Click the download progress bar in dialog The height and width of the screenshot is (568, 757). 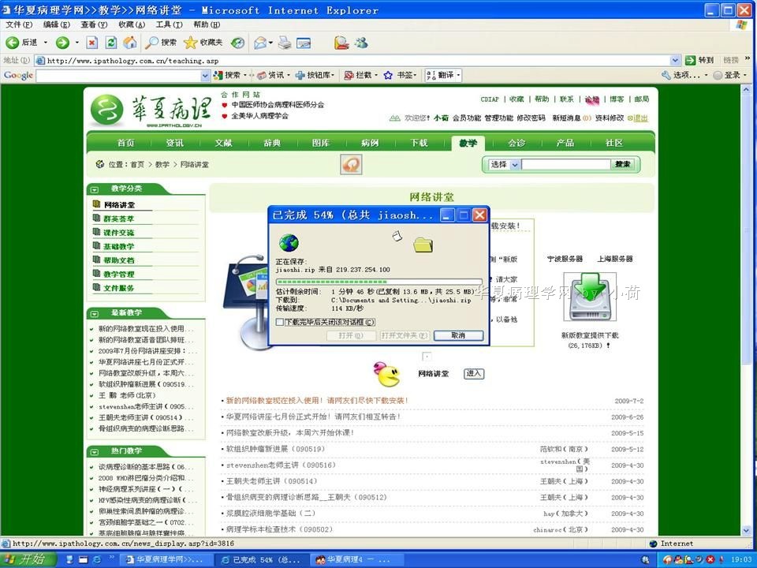(379, 282)
